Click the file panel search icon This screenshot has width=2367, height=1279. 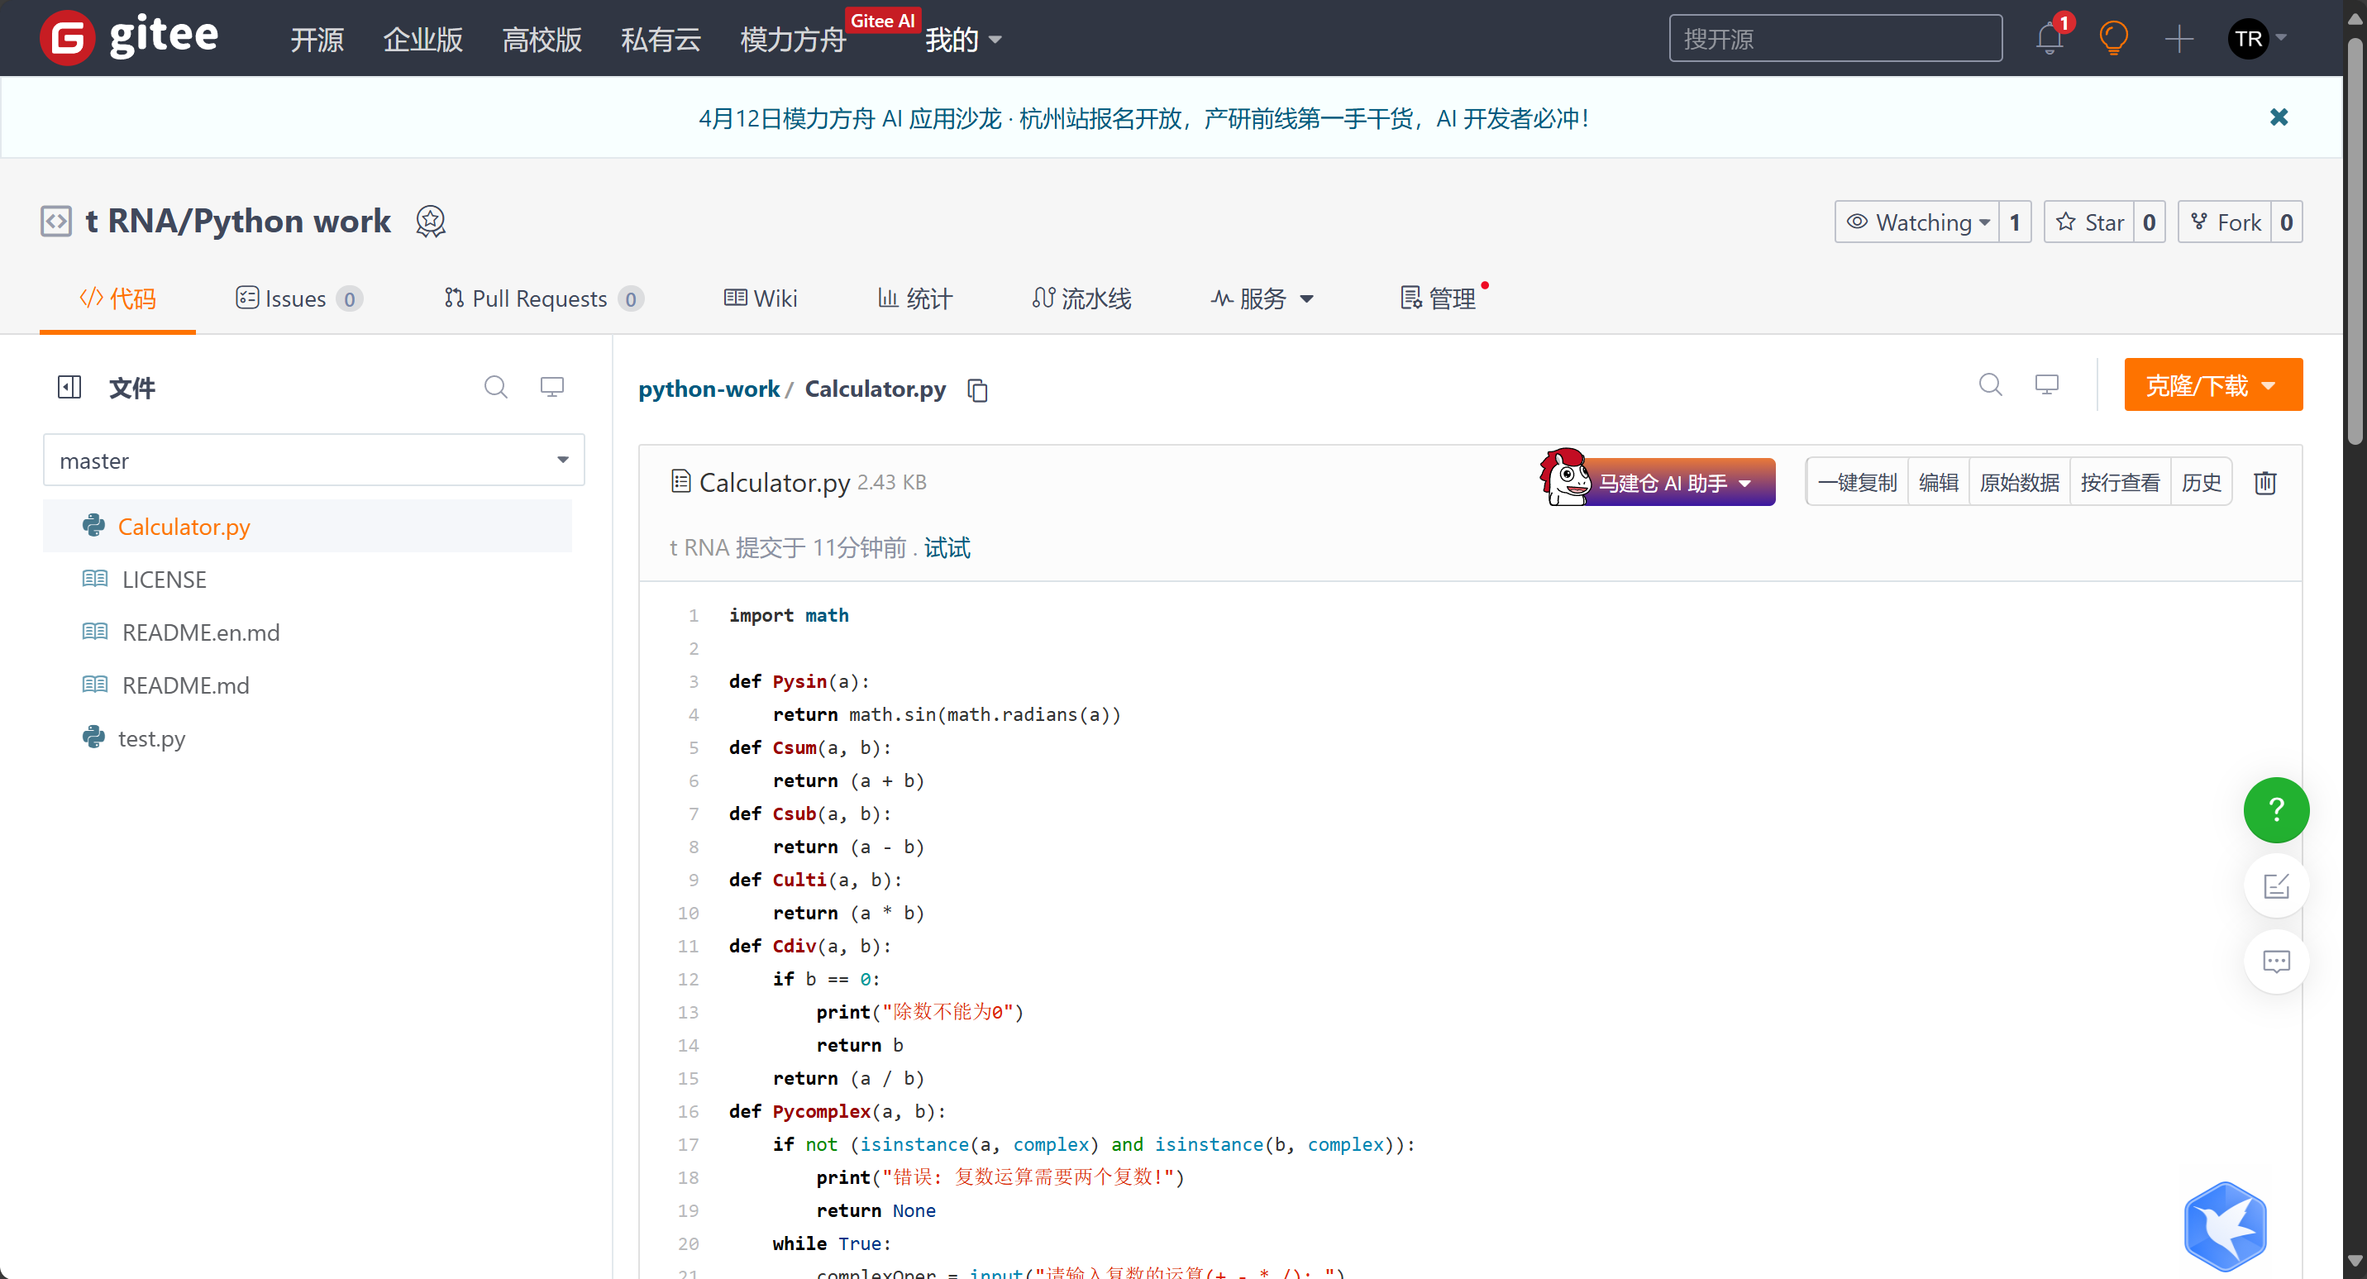tap(495, 388)
